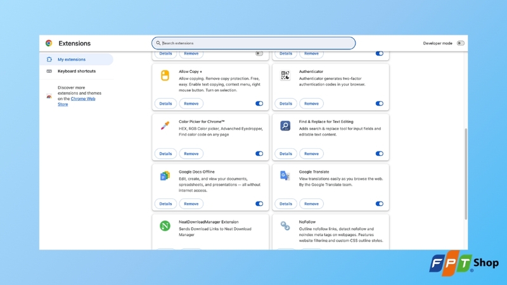Click the search magnifier icon

[x=158, y=43]
